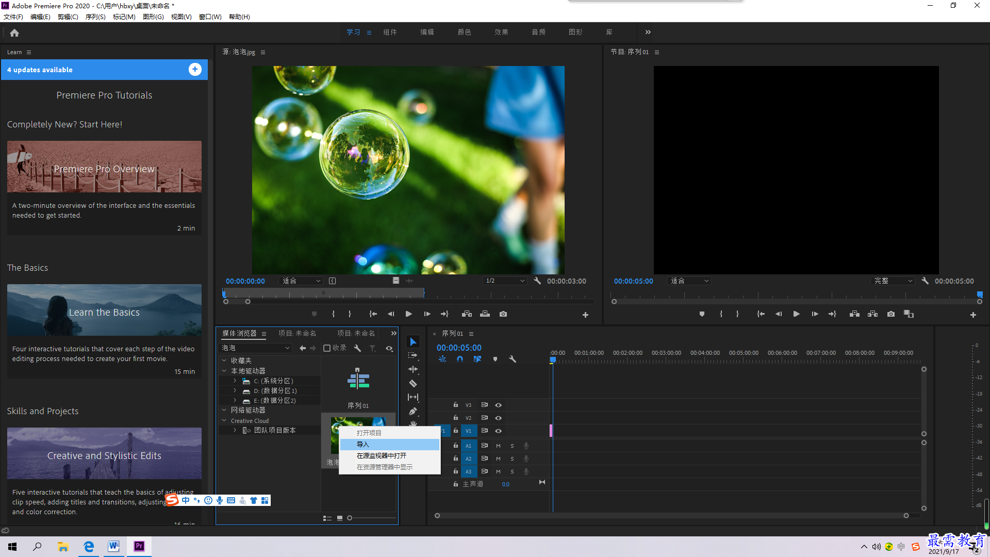Screen dimensions: 990x557
Task: Click Lift button in program monitor
Action: [854, 314]
